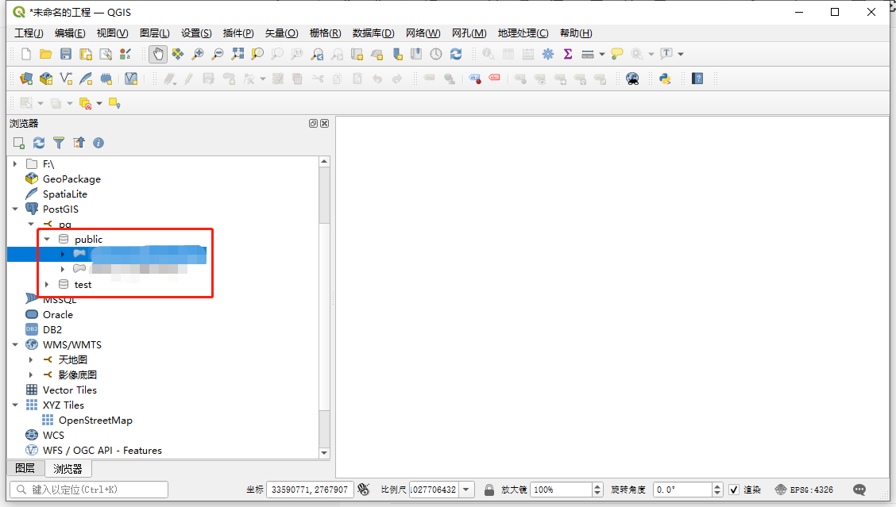Open the messages log bubble icon

point(859,490)
